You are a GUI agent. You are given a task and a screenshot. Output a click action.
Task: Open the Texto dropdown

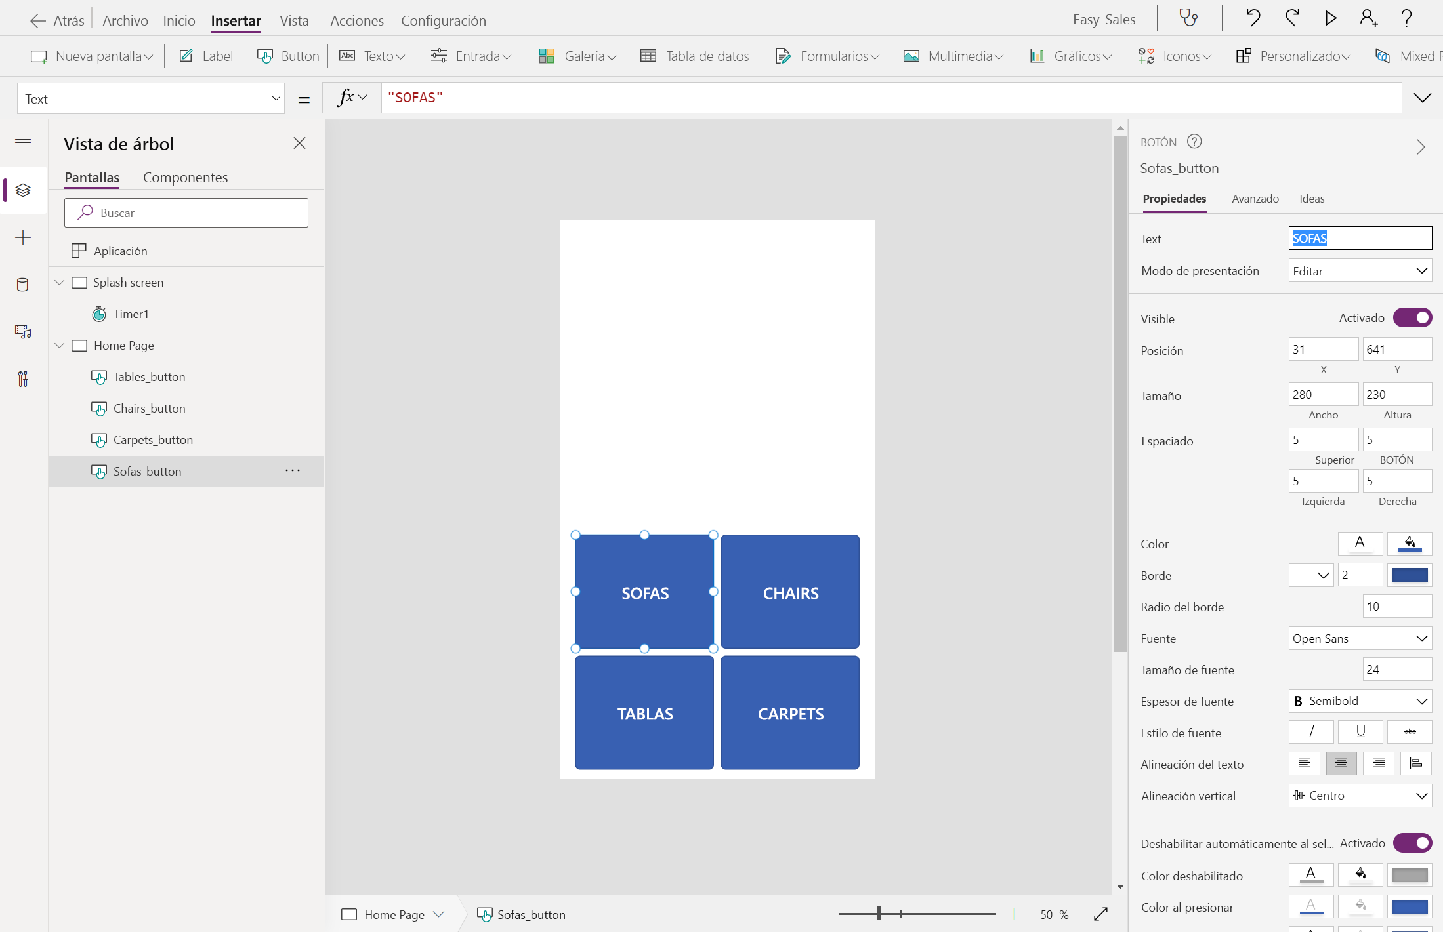pos(372,56)
